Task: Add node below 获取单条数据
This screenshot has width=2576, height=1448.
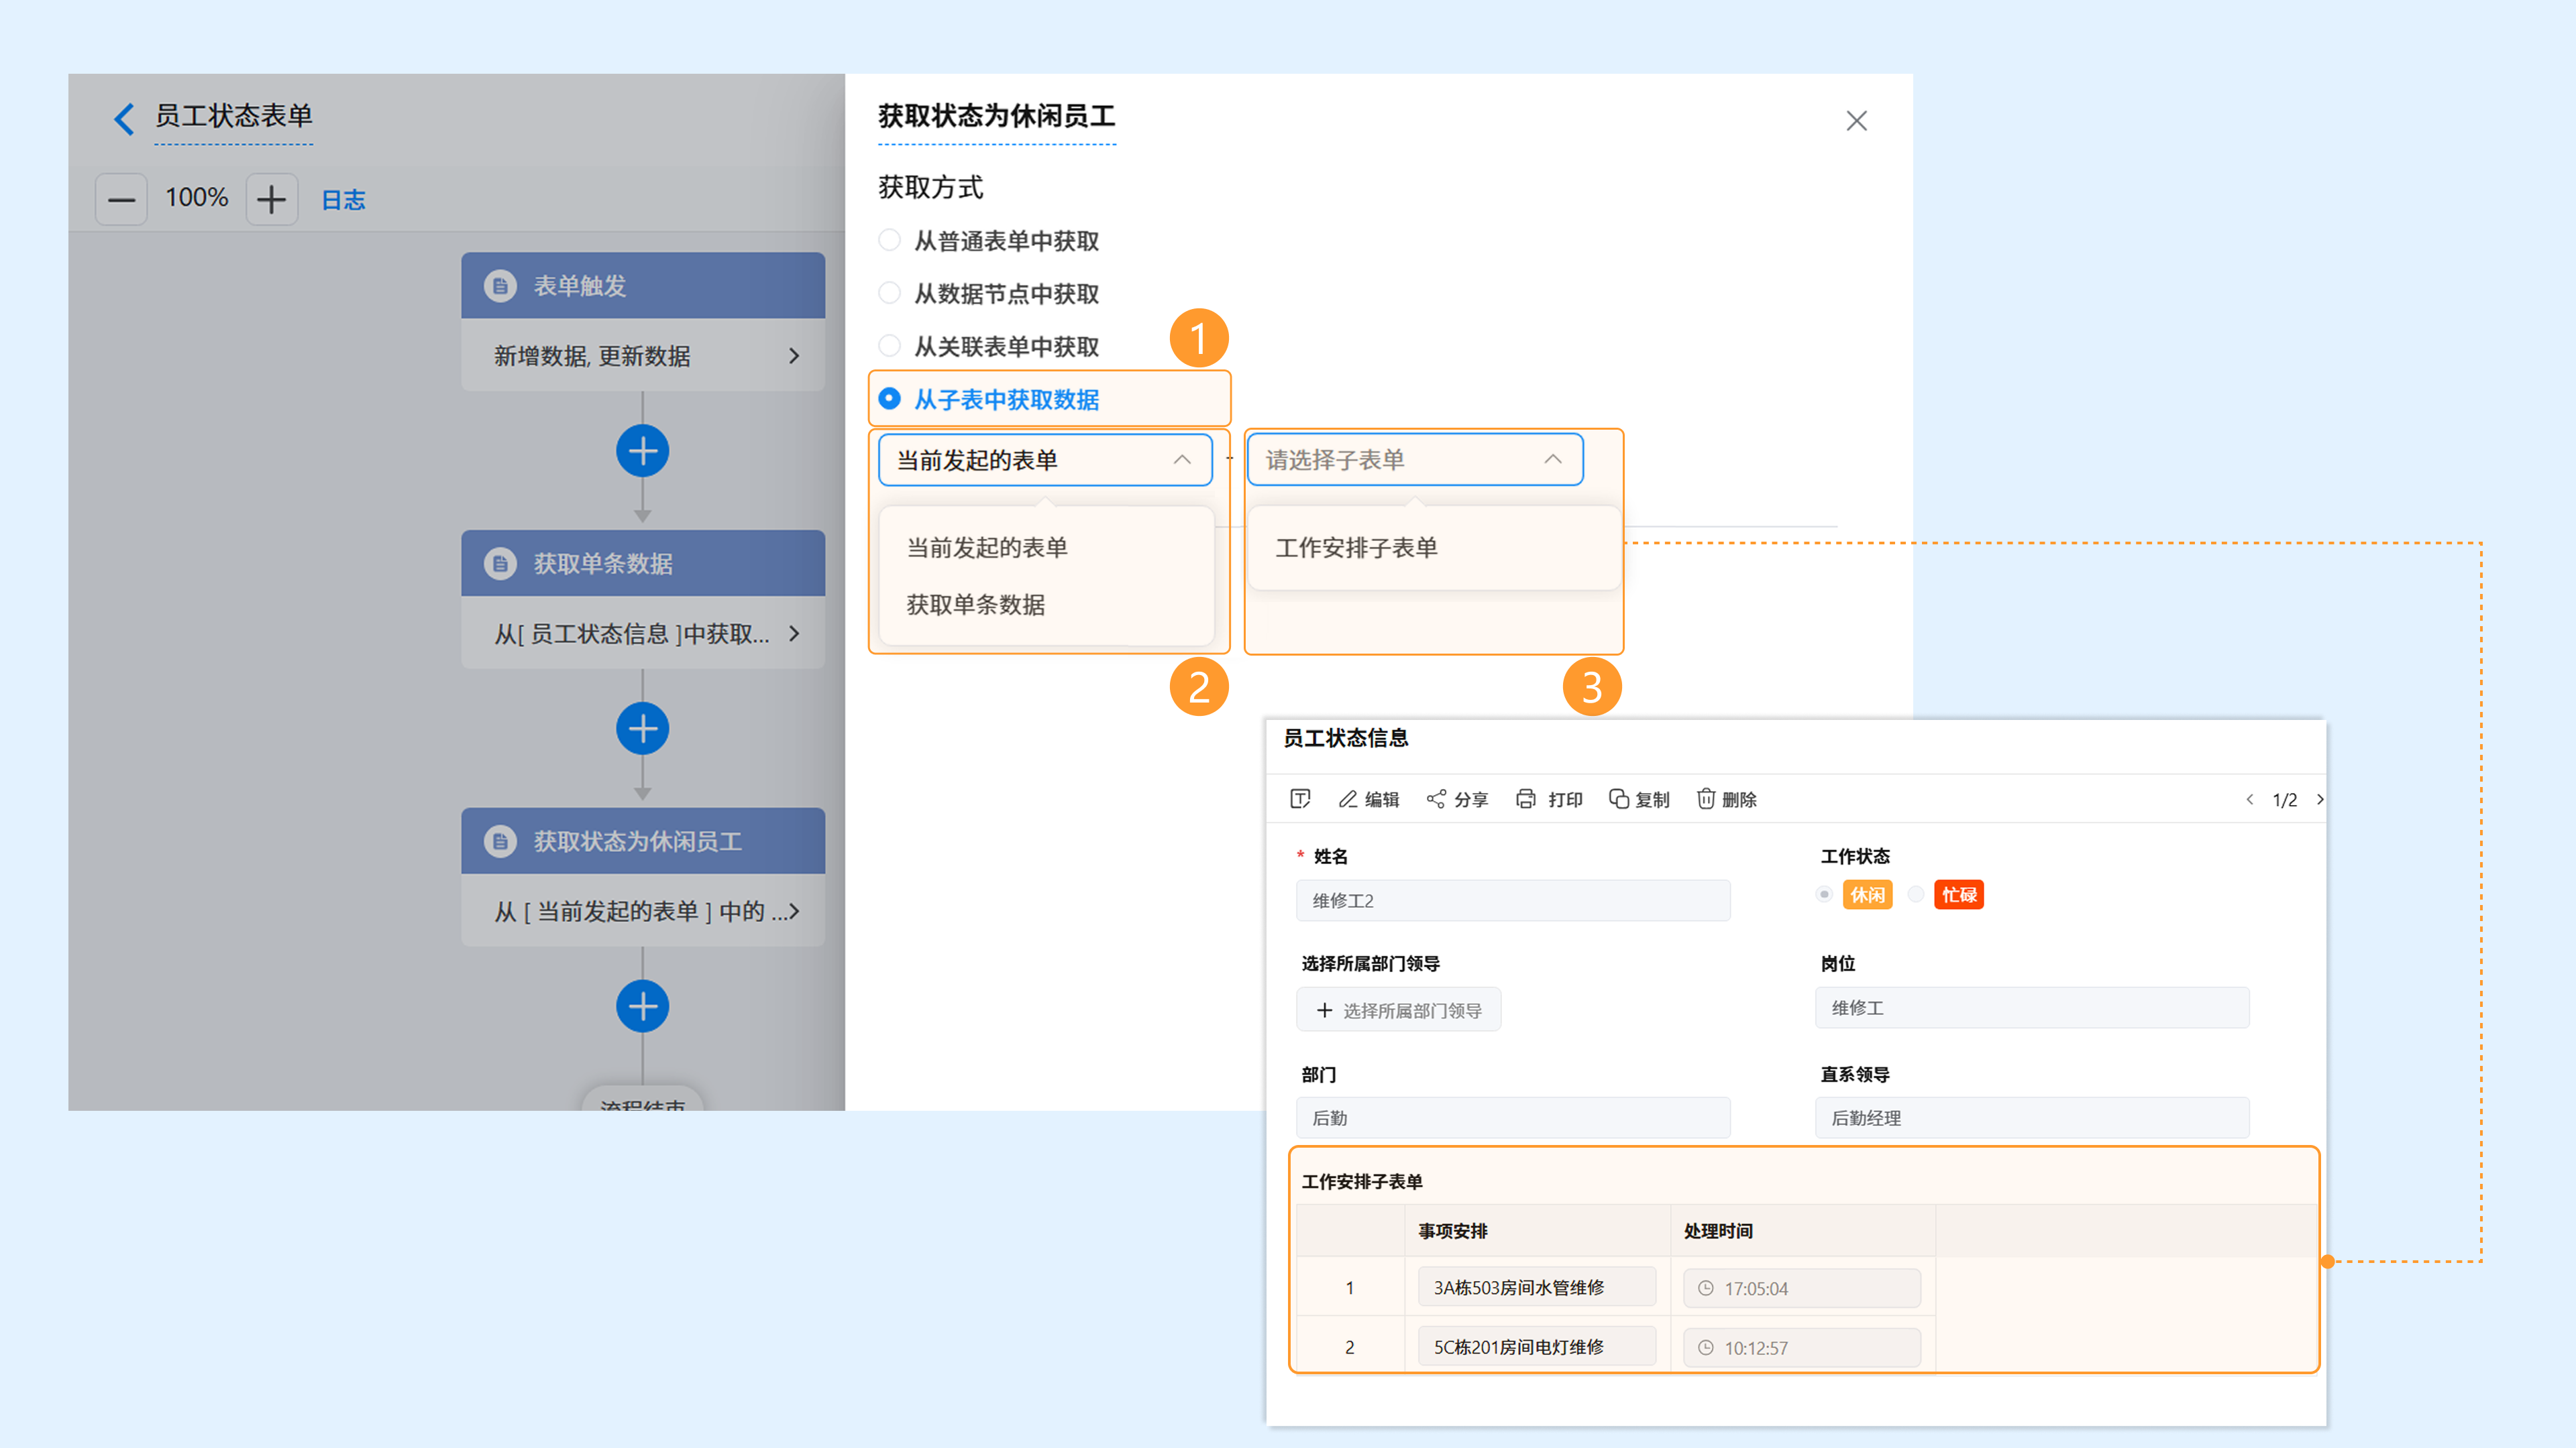Action: click(x=643, y=729)
